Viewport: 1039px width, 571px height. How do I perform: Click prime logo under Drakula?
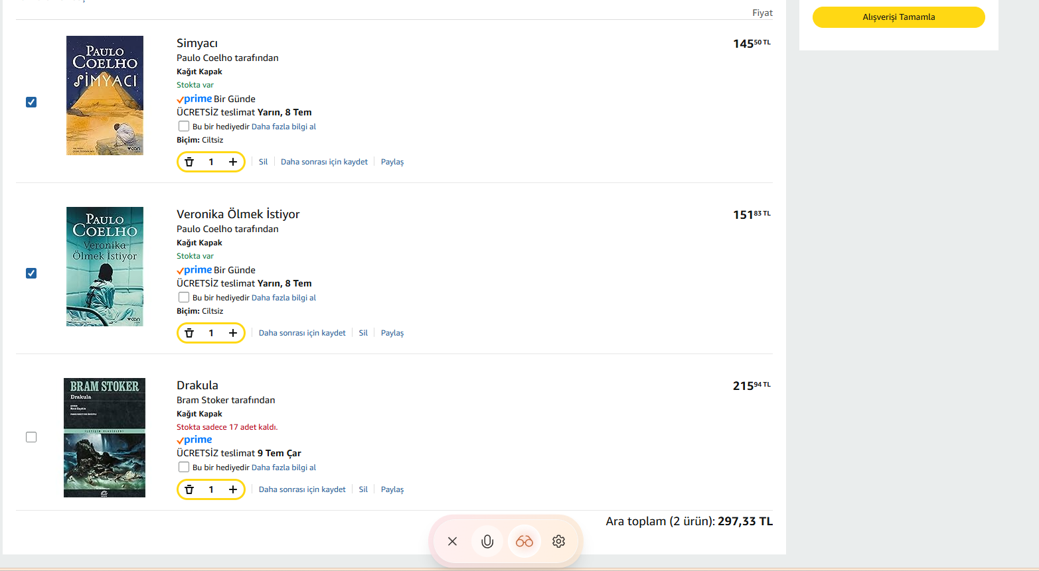(195, 440)
